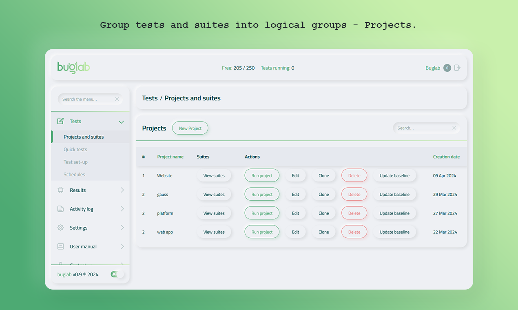Run the Website project

[262, 175]
